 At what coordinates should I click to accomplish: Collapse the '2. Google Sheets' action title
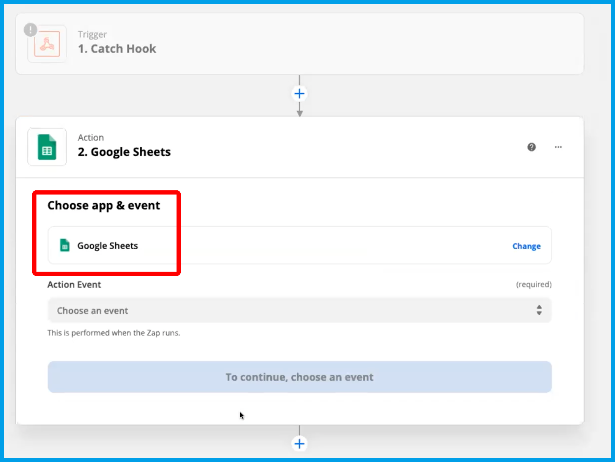tap(124, 152)
